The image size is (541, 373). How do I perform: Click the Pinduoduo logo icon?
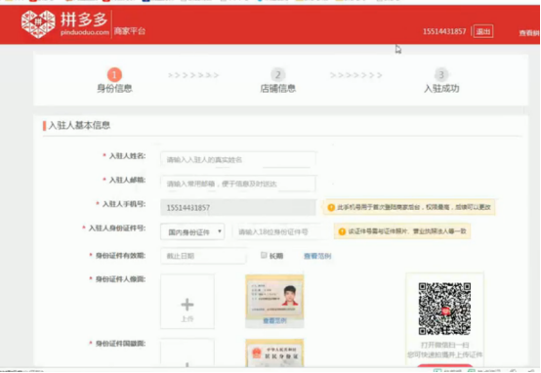tap(38, 23)
